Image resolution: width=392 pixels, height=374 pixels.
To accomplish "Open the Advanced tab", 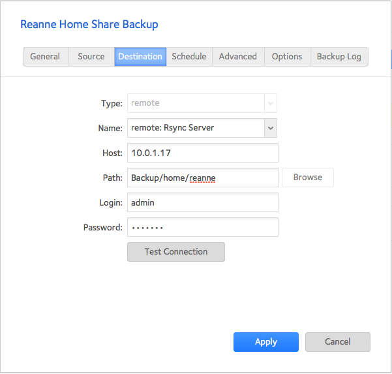I will [237, 57].
